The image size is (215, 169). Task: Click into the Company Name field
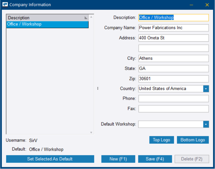pos(173,28)
